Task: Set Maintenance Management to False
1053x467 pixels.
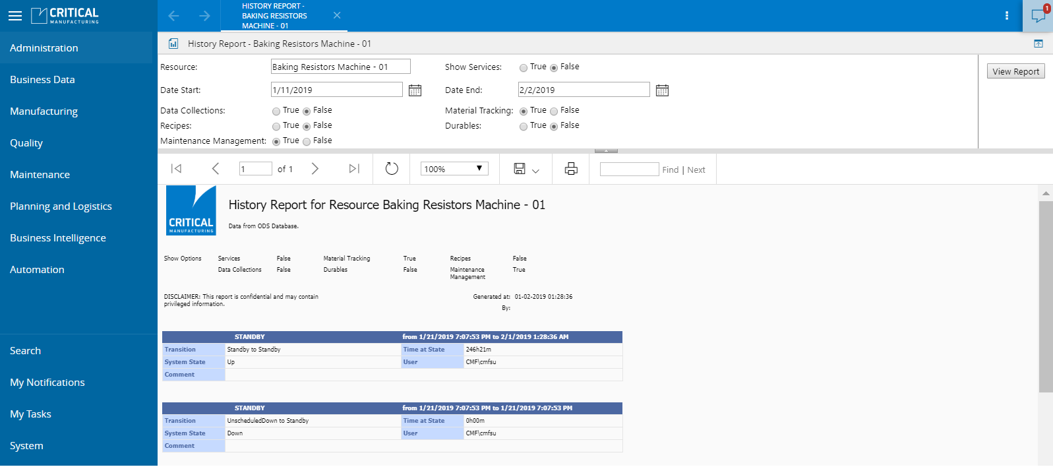Action: tap(307, 142)
